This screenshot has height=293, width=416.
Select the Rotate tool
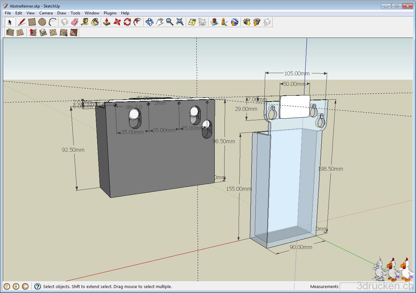[x=127, y=22]
